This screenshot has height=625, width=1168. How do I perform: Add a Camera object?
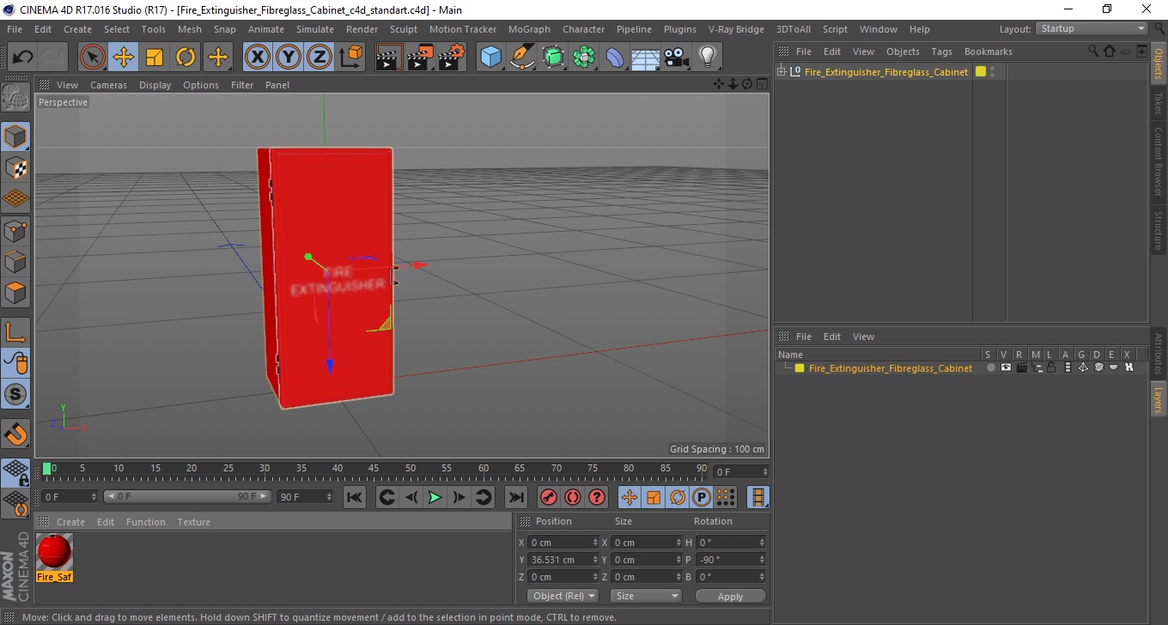coord(677,58)
